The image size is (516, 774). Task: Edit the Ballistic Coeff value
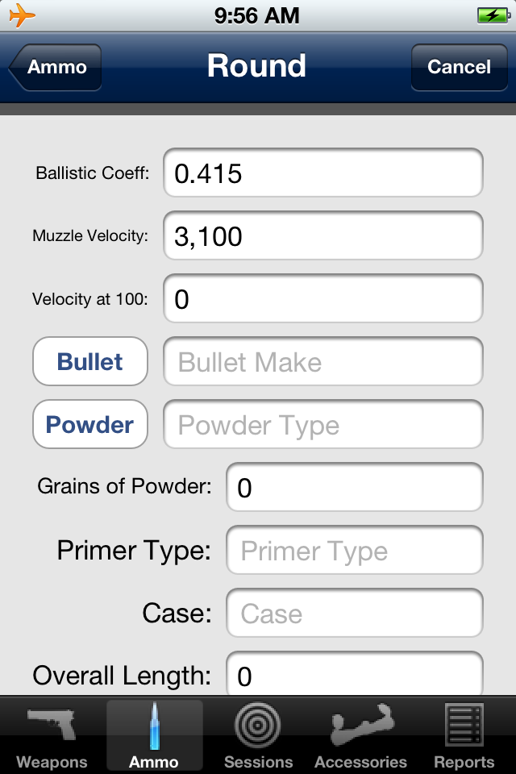coord(322,172)
